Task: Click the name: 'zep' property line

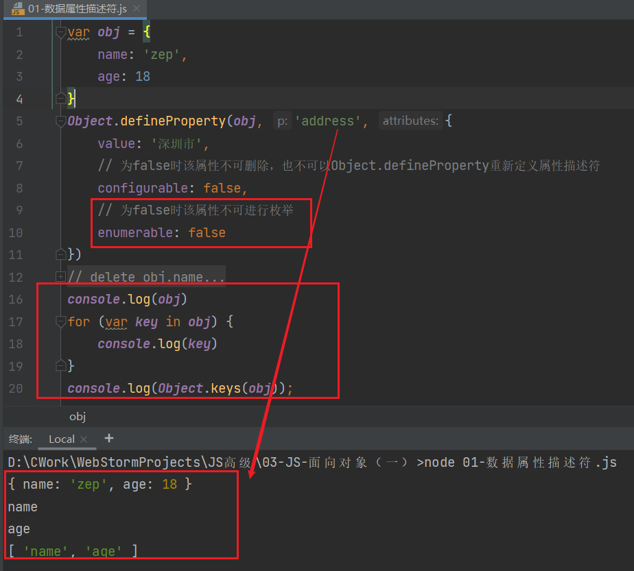Action: 142,55
